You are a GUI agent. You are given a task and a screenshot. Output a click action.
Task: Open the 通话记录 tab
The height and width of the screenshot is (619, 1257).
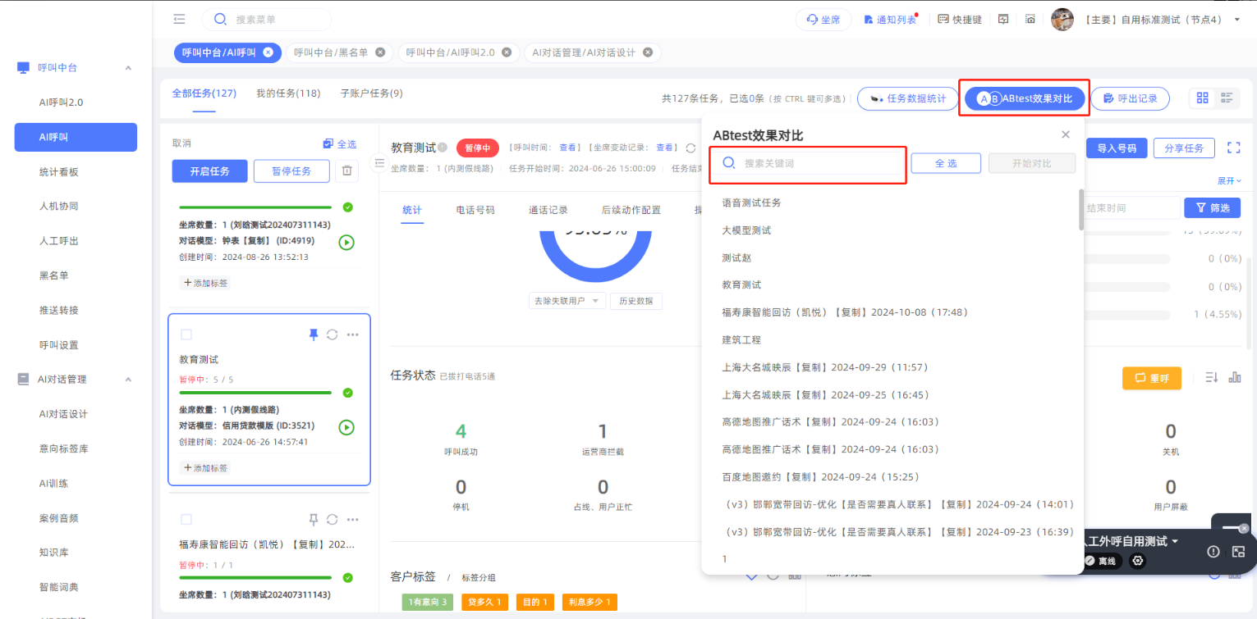point(548,210)
